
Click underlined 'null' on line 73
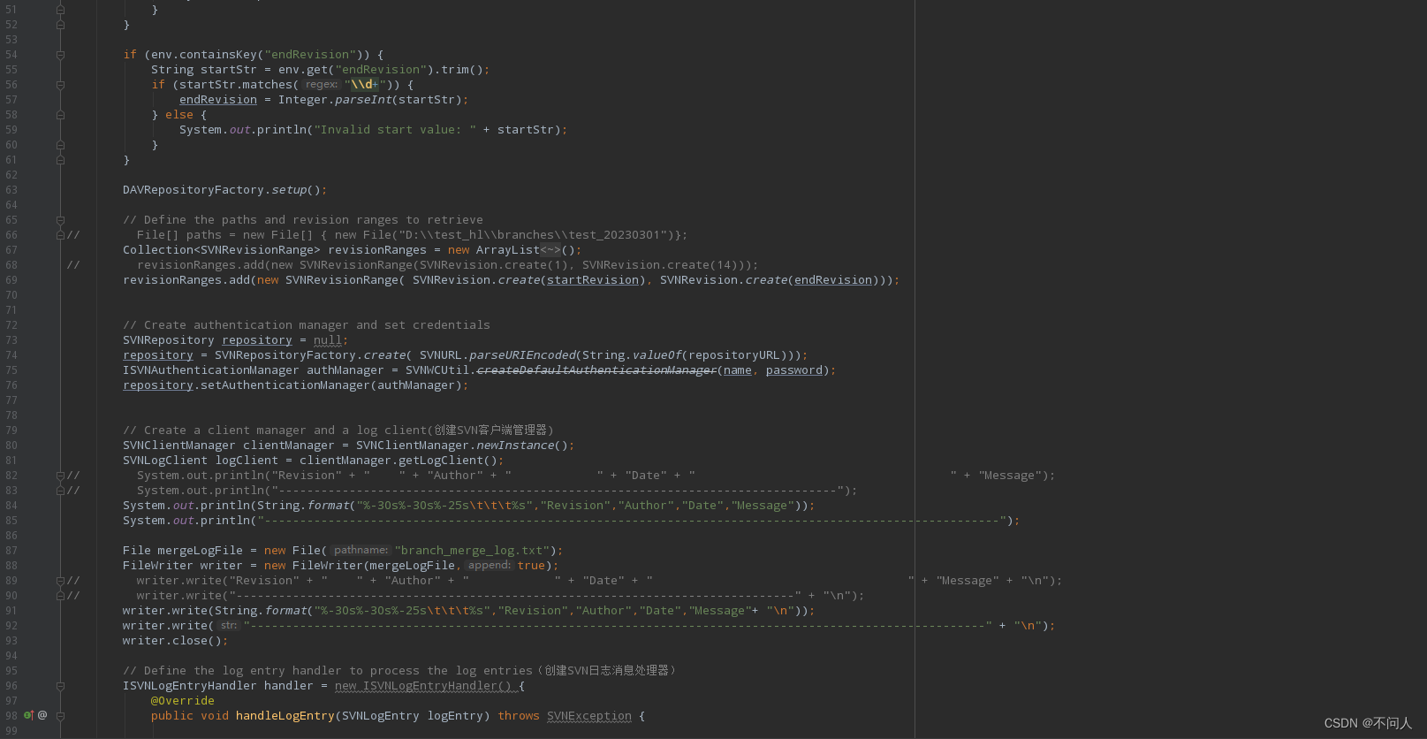(328, 340)
